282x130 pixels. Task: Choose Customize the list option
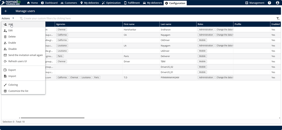point(18,91)
